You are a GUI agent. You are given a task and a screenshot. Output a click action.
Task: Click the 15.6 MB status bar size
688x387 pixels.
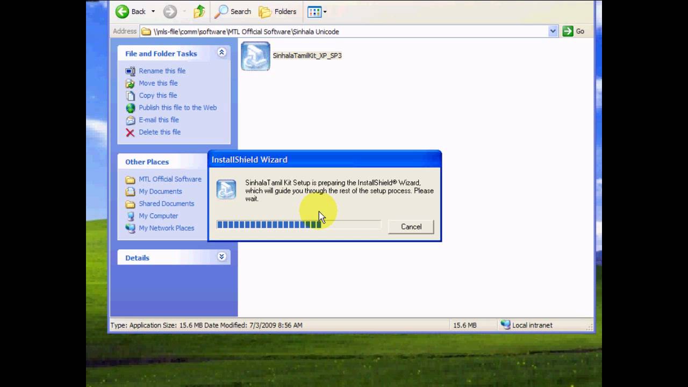[465, 325]
